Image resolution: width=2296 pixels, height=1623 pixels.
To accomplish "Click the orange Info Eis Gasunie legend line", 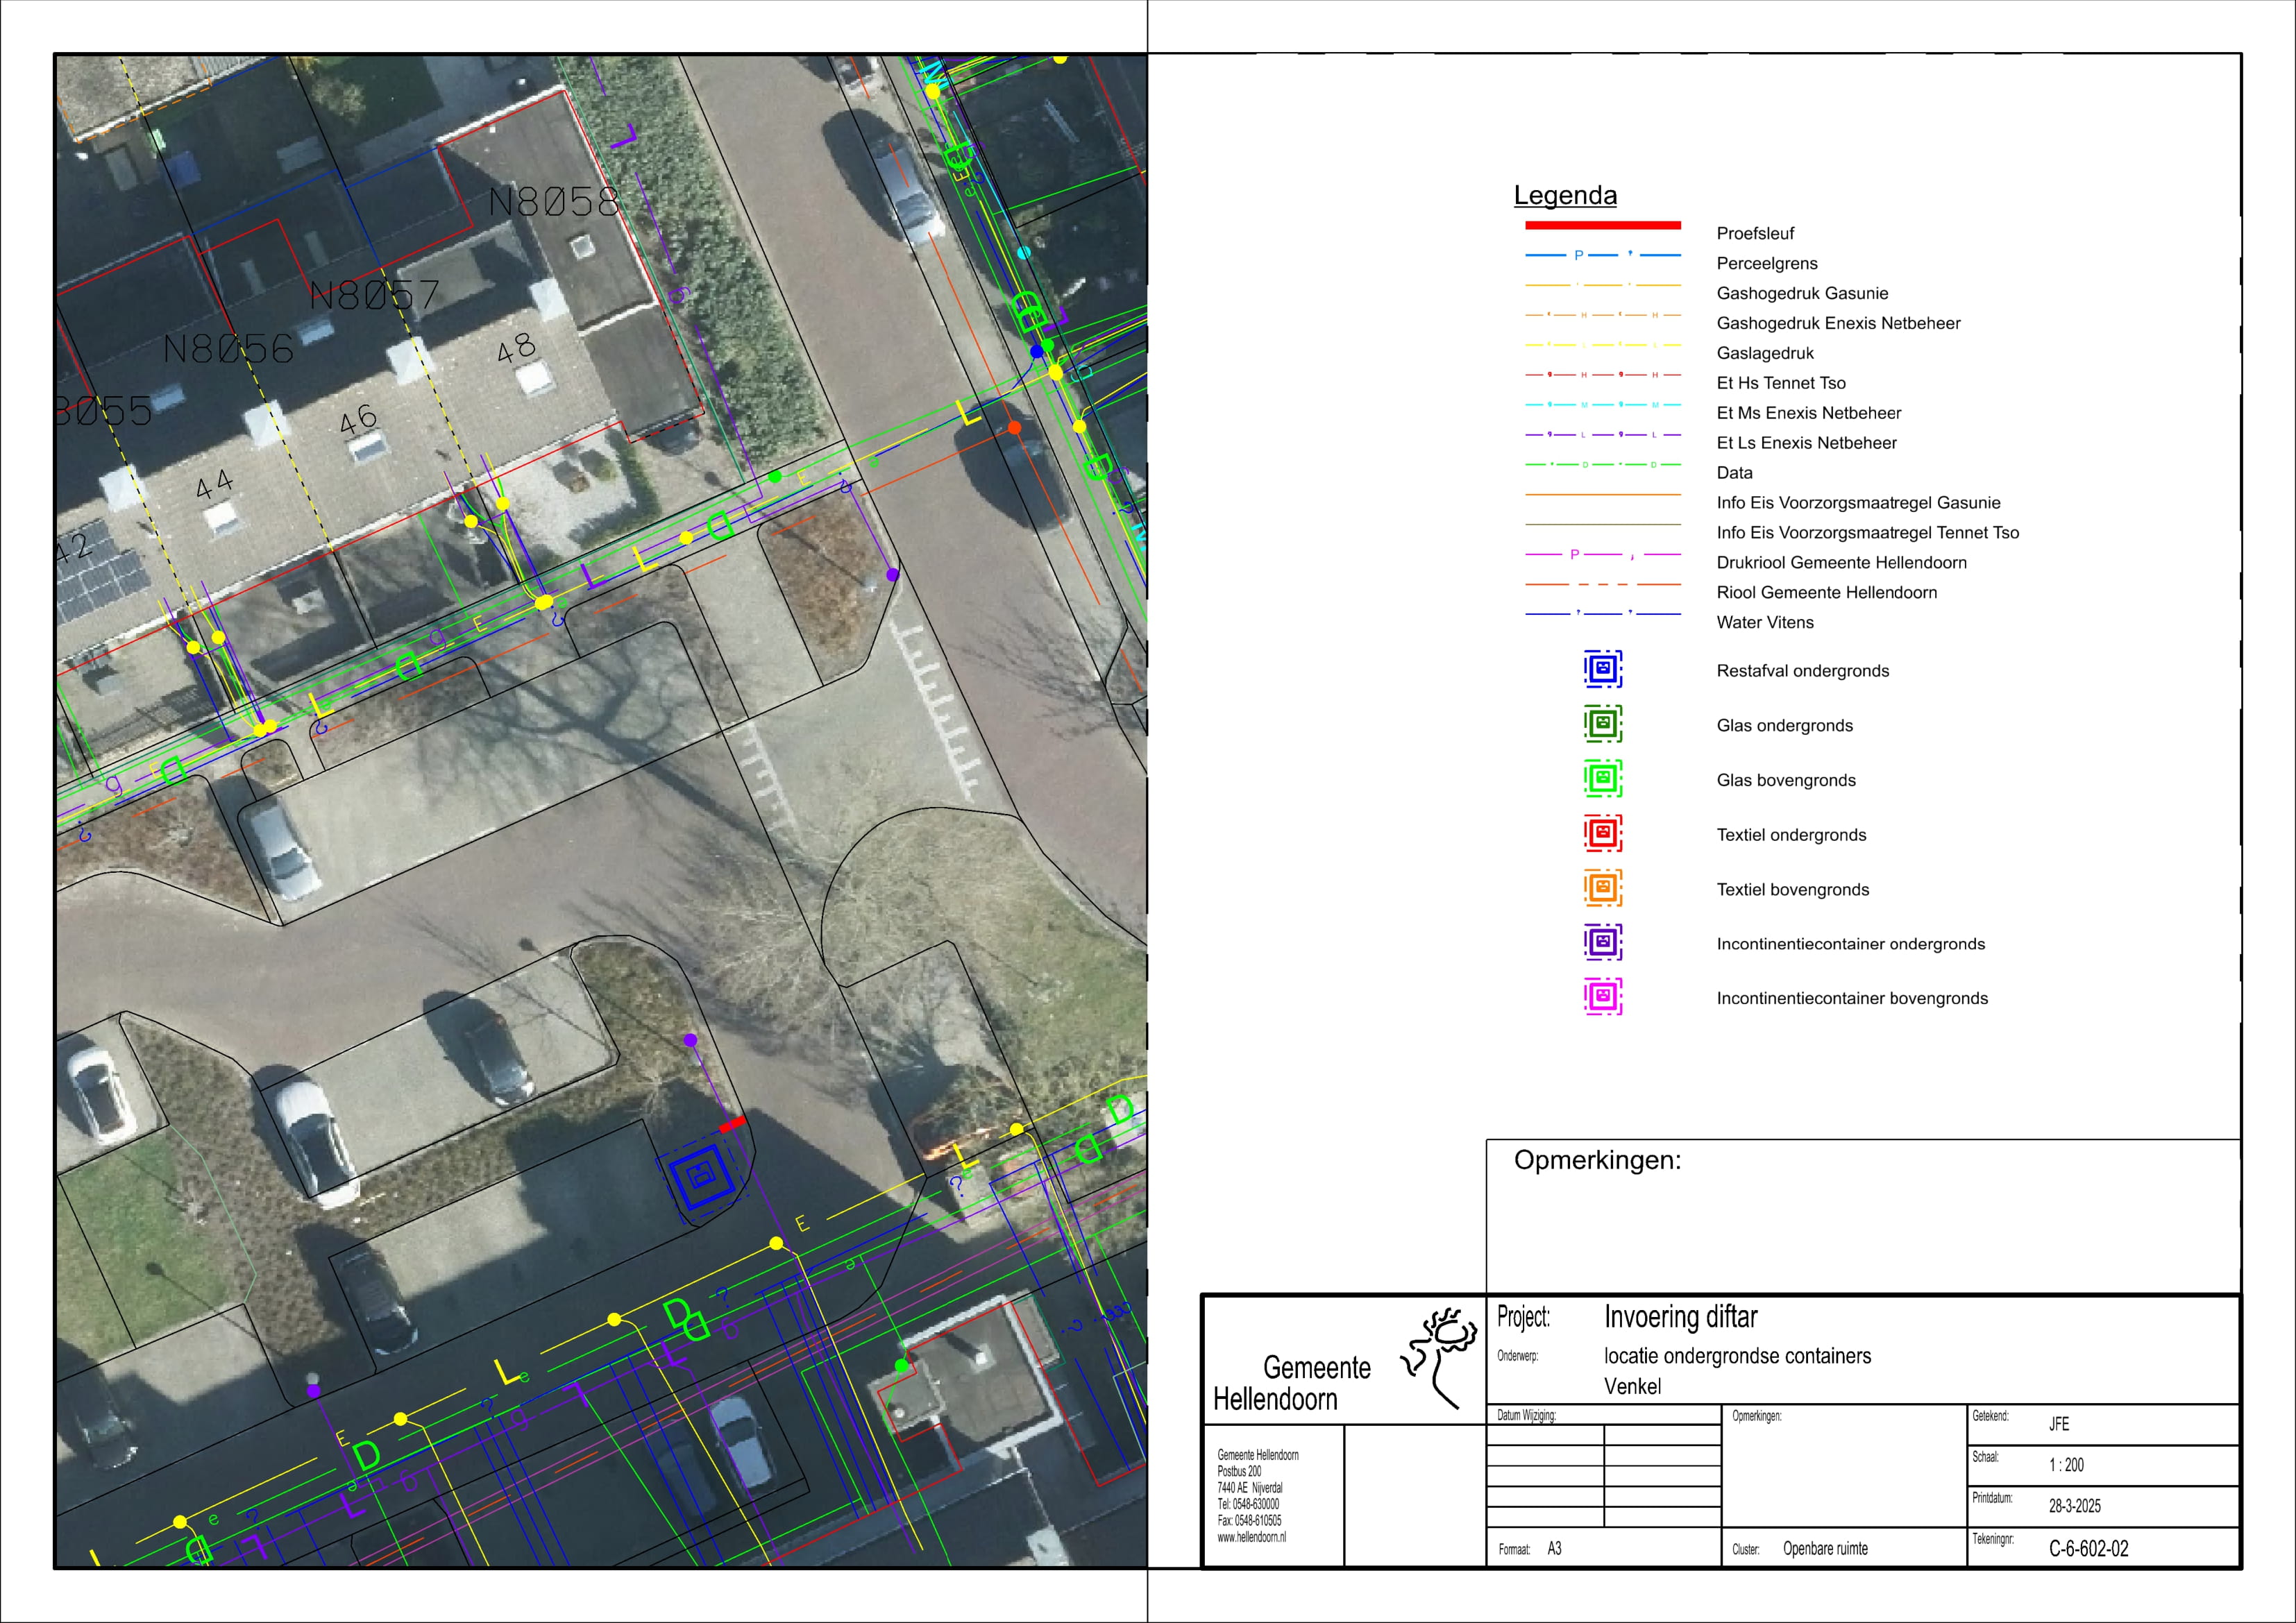I will [1602, 495].
